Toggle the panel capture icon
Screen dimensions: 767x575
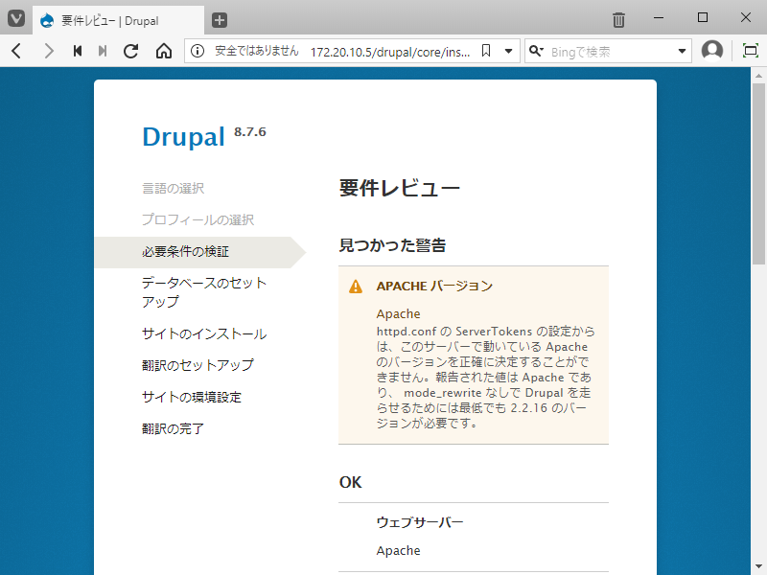(750, 51)
